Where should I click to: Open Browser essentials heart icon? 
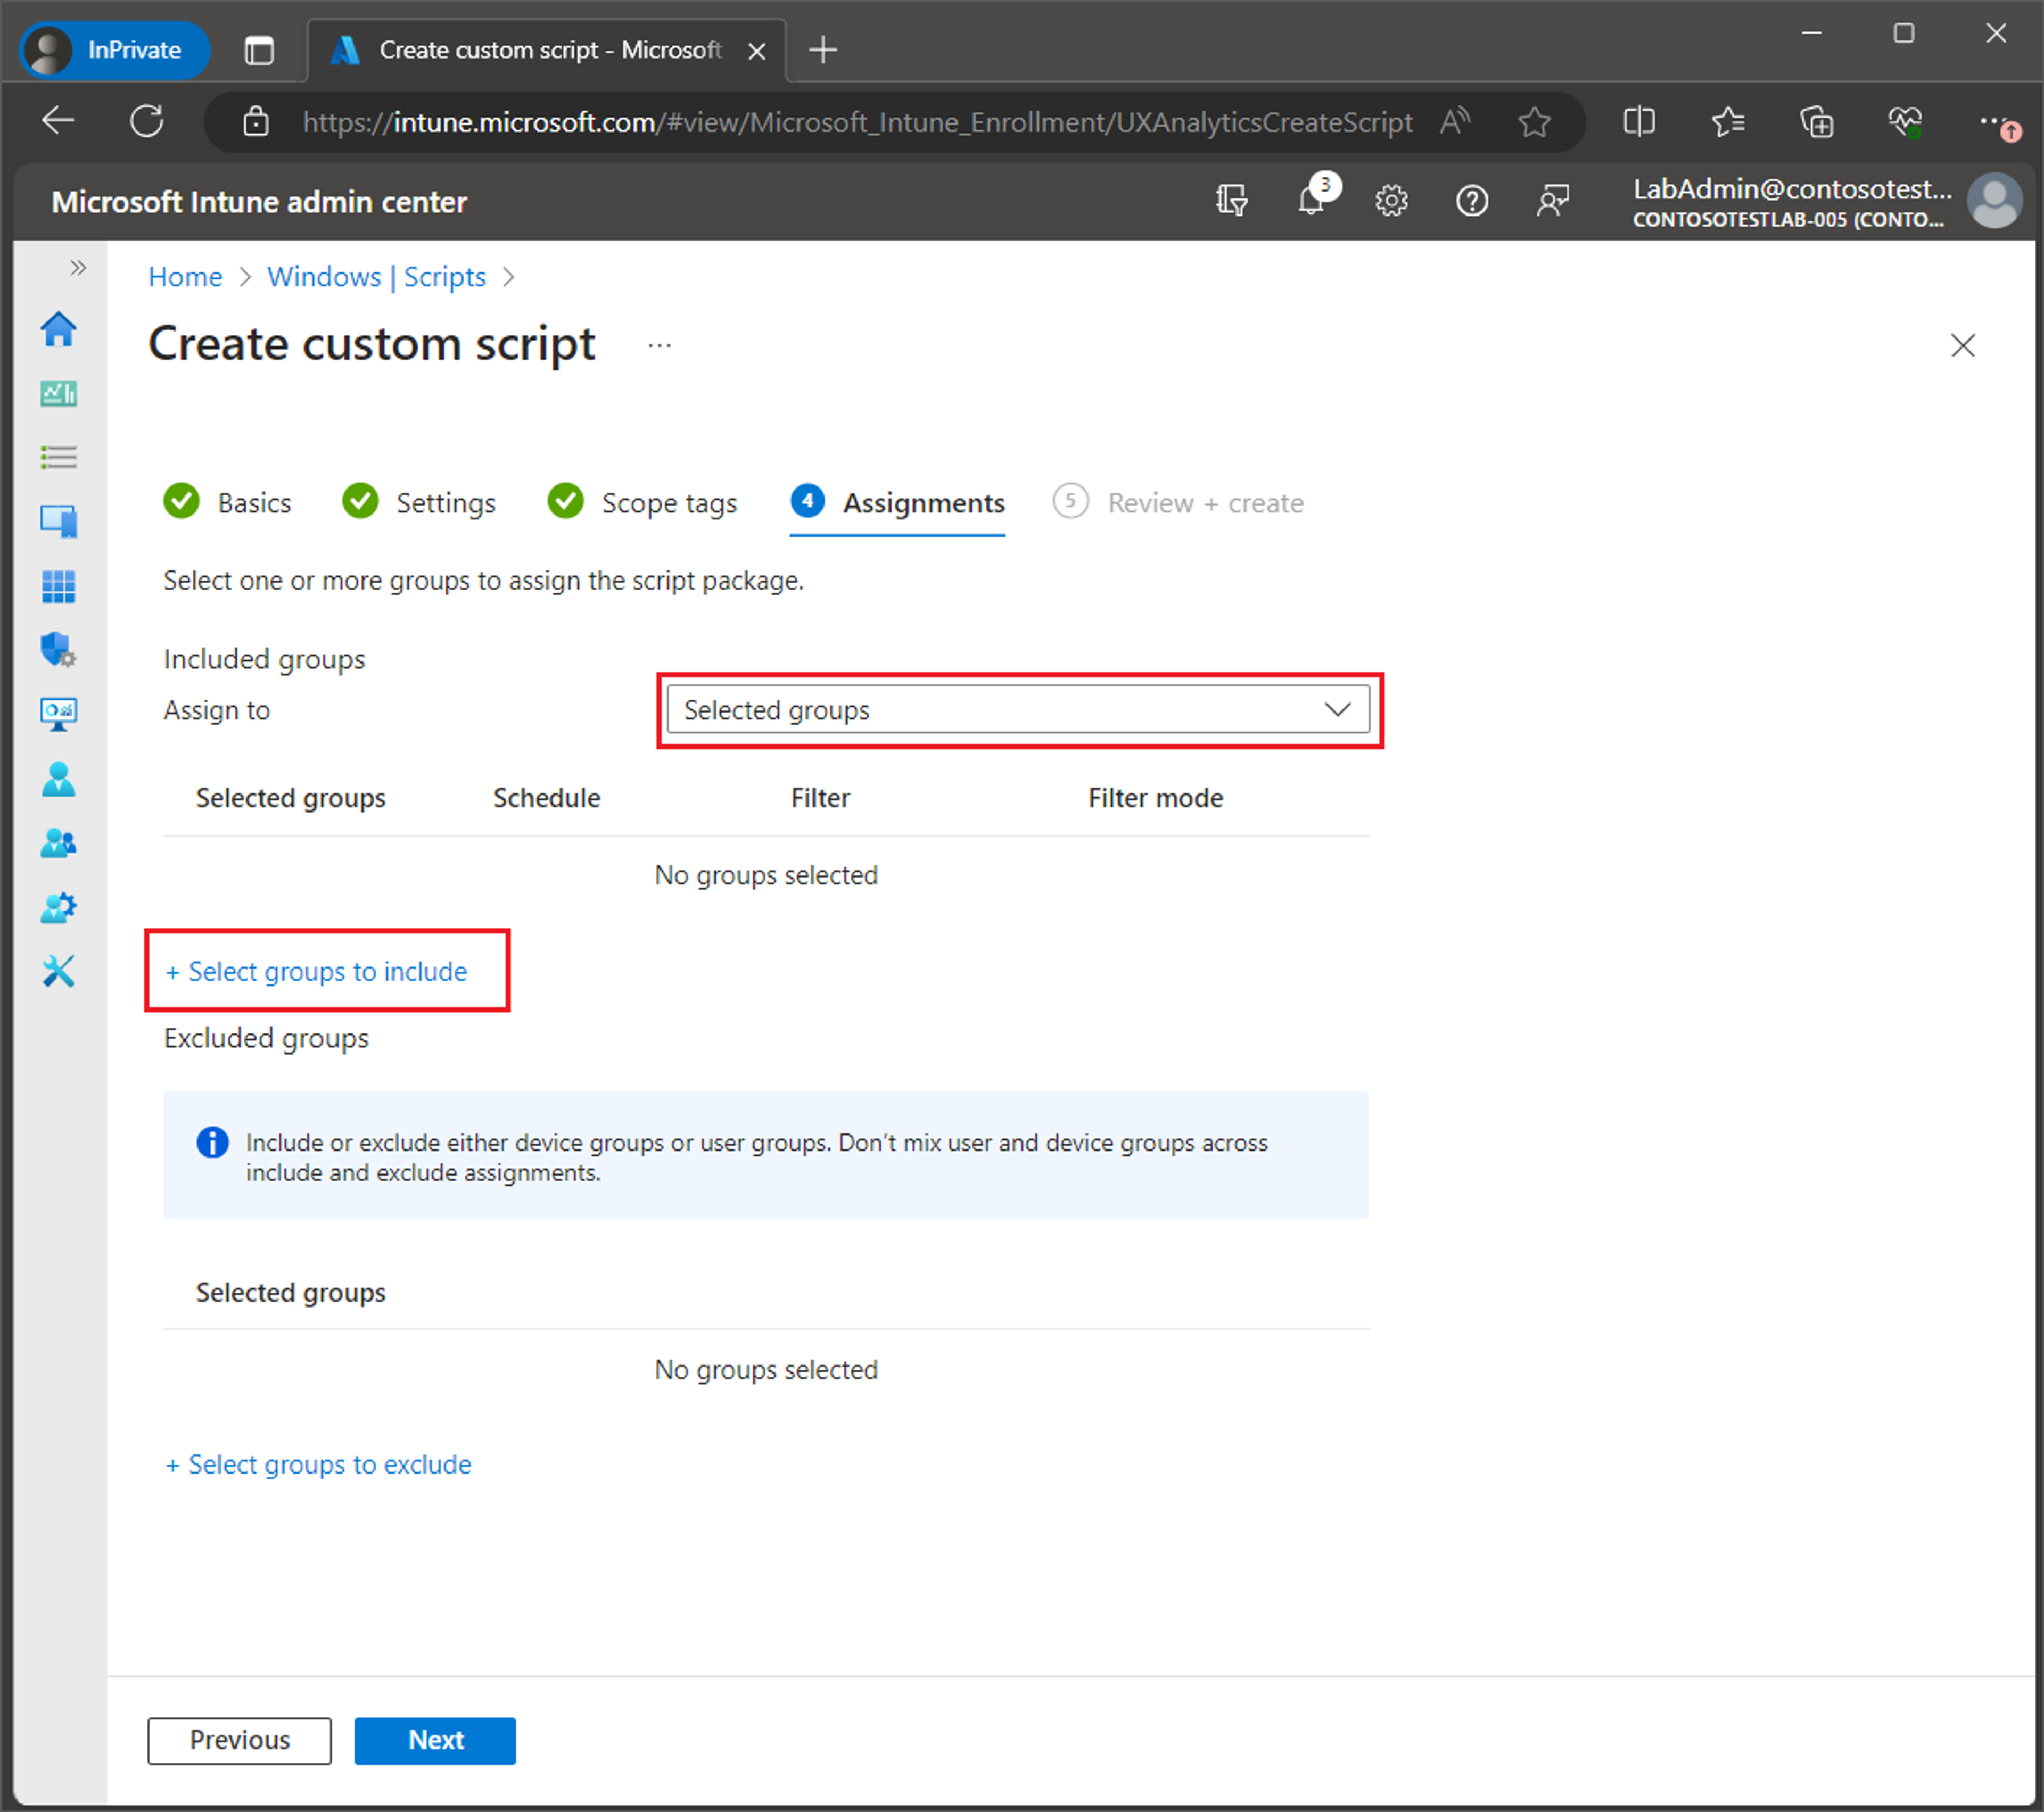[1904, 121]
